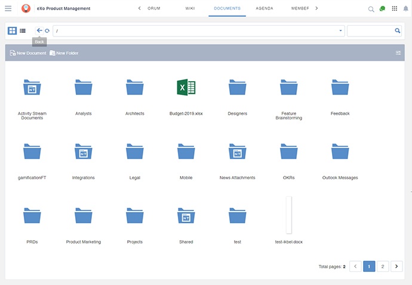Open the Budget-2019.xlsx file
Viewport: 412px width, 285px height.
[186, 88]
